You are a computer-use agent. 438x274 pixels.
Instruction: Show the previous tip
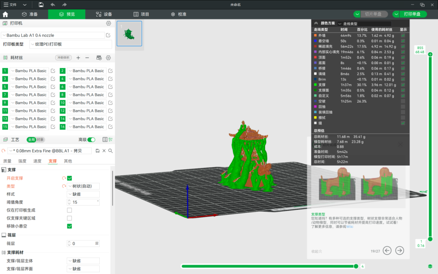click(x=387, y=250)
